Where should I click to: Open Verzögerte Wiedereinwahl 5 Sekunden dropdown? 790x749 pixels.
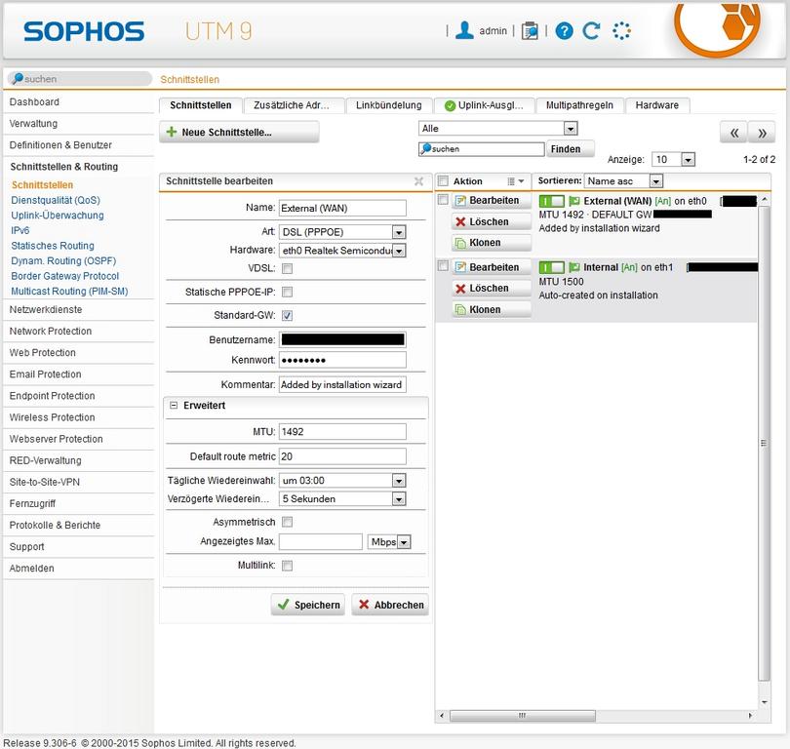click(342, 498)
